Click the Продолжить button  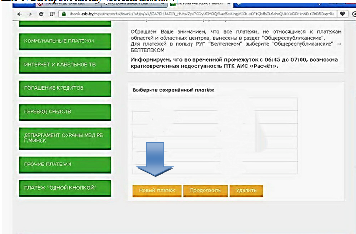coord(205,190)
